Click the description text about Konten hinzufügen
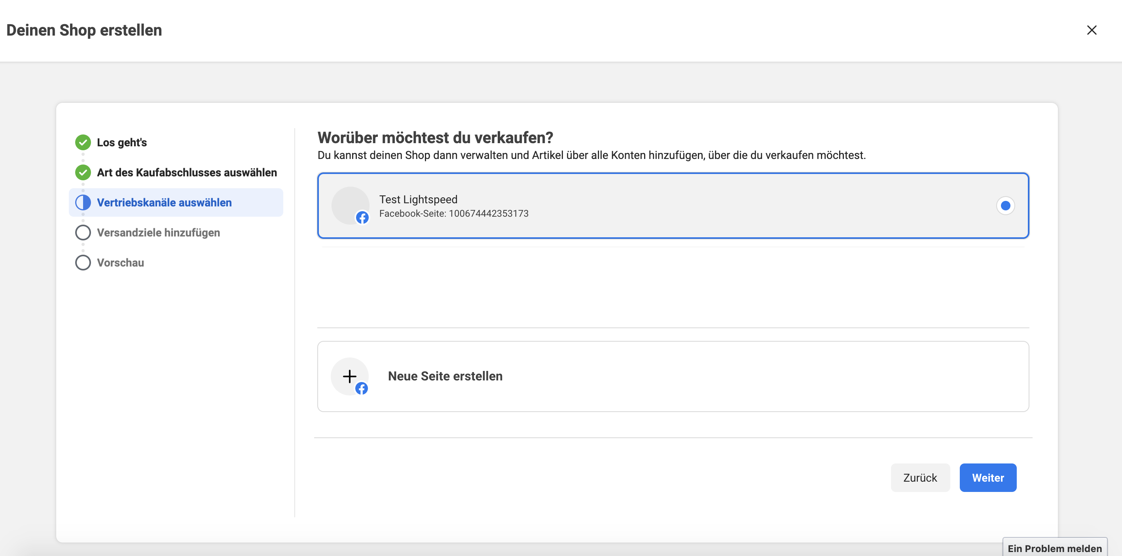 (x=591, y=155)
